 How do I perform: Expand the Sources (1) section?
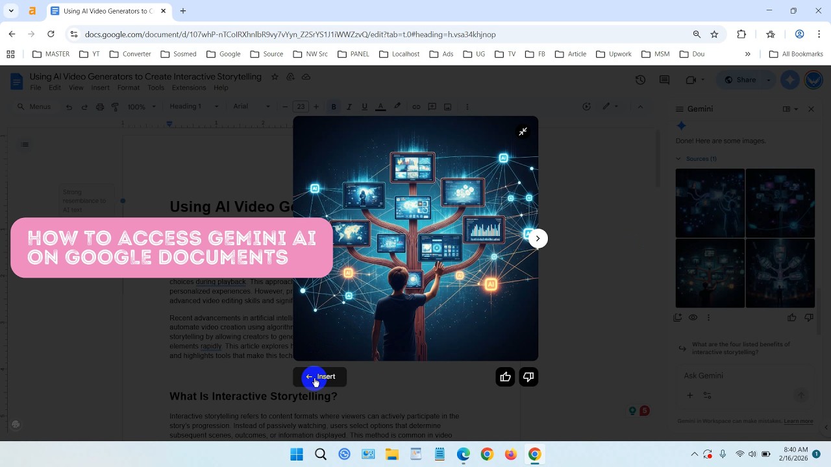point(696,158)
